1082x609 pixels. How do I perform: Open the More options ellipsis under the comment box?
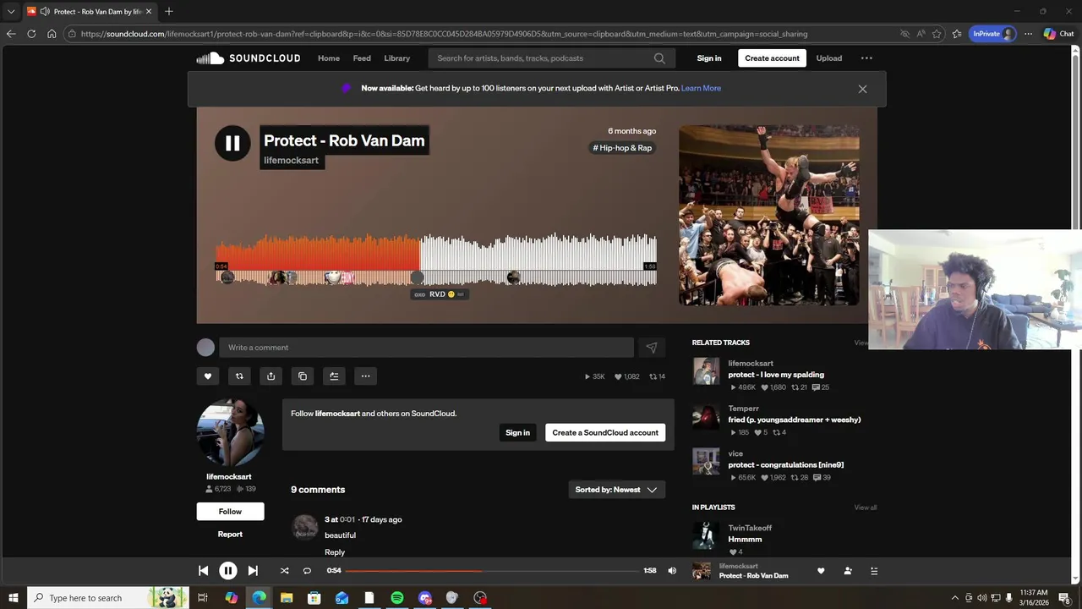pyautogui.click(x=365, y=376)
